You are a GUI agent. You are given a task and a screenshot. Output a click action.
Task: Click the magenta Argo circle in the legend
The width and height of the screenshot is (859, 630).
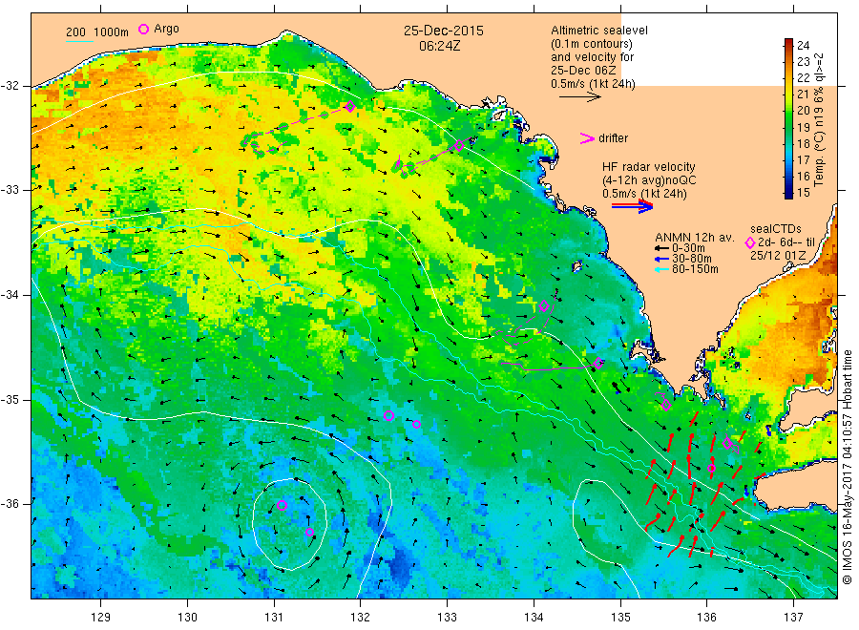tap(143, 29)
